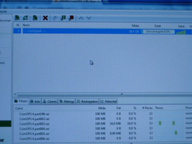Click the create new torrent icon
The image size is (192, 144).
pyautogui.click(x=35, y=18)
